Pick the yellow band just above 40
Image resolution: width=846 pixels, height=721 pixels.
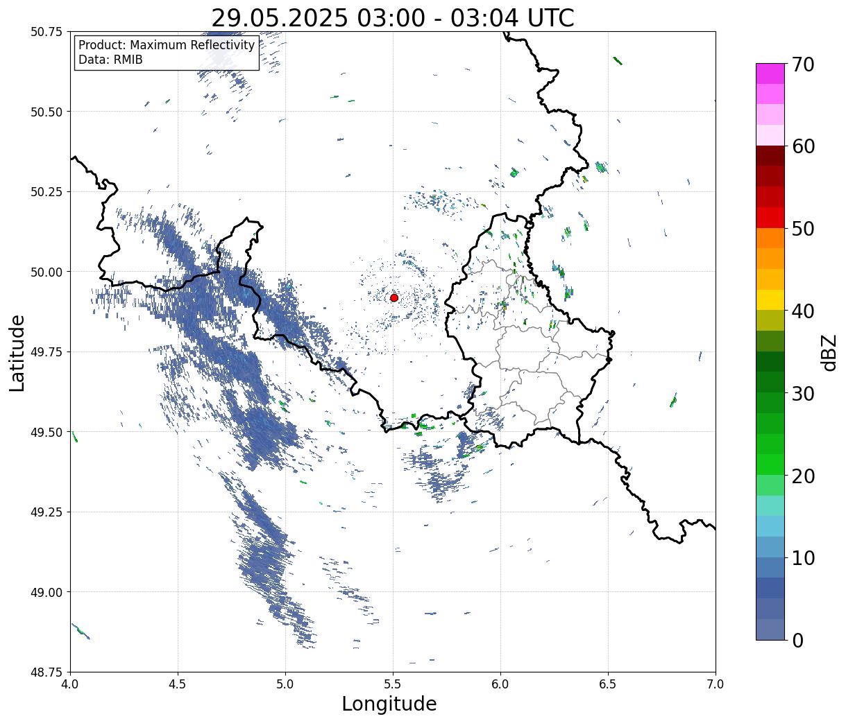(770, 300)
